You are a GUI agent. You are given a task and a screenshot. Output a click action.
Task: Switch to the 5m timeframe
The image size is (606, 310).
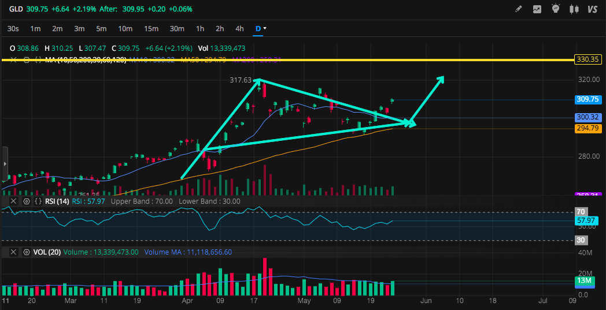(x=102, y=28)
